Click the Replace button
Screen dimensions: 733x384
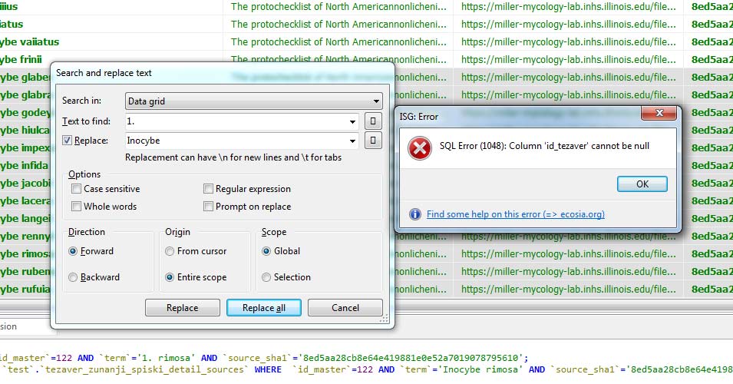click(183, 308)
